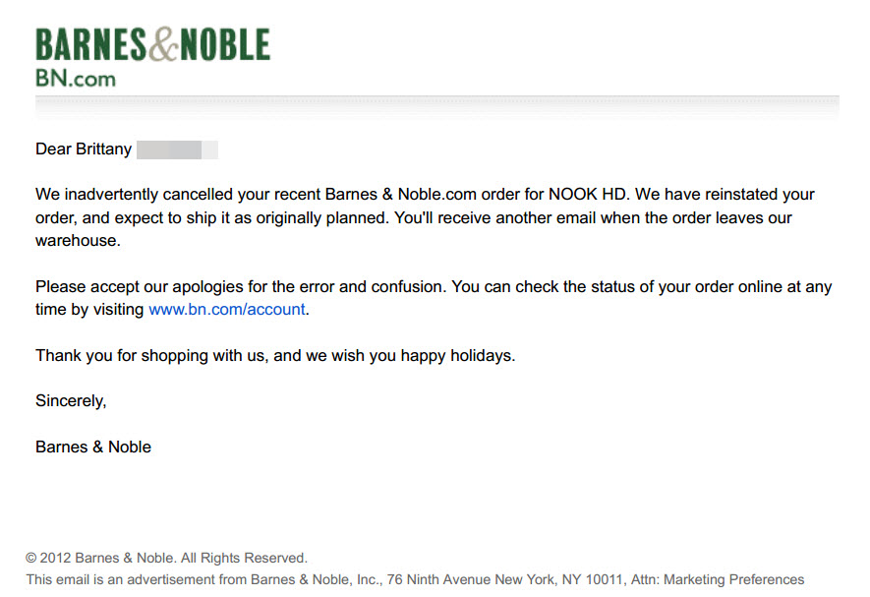
Task: Click the BN.com text under the logo
Action: pos(76,78)
